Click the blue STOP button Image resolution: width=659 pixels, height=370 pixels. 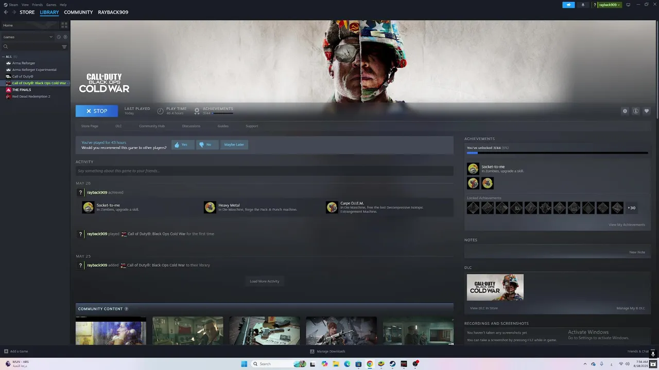[97, 111]
